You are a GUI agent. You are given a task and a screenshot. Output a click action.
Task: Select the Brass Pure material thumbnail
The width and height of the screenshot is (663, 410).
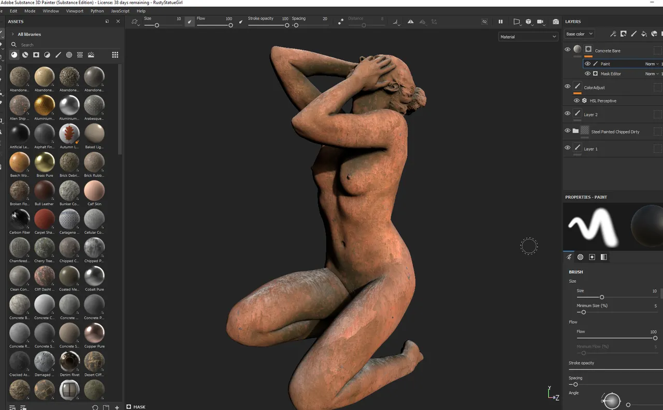pos(45,162)
